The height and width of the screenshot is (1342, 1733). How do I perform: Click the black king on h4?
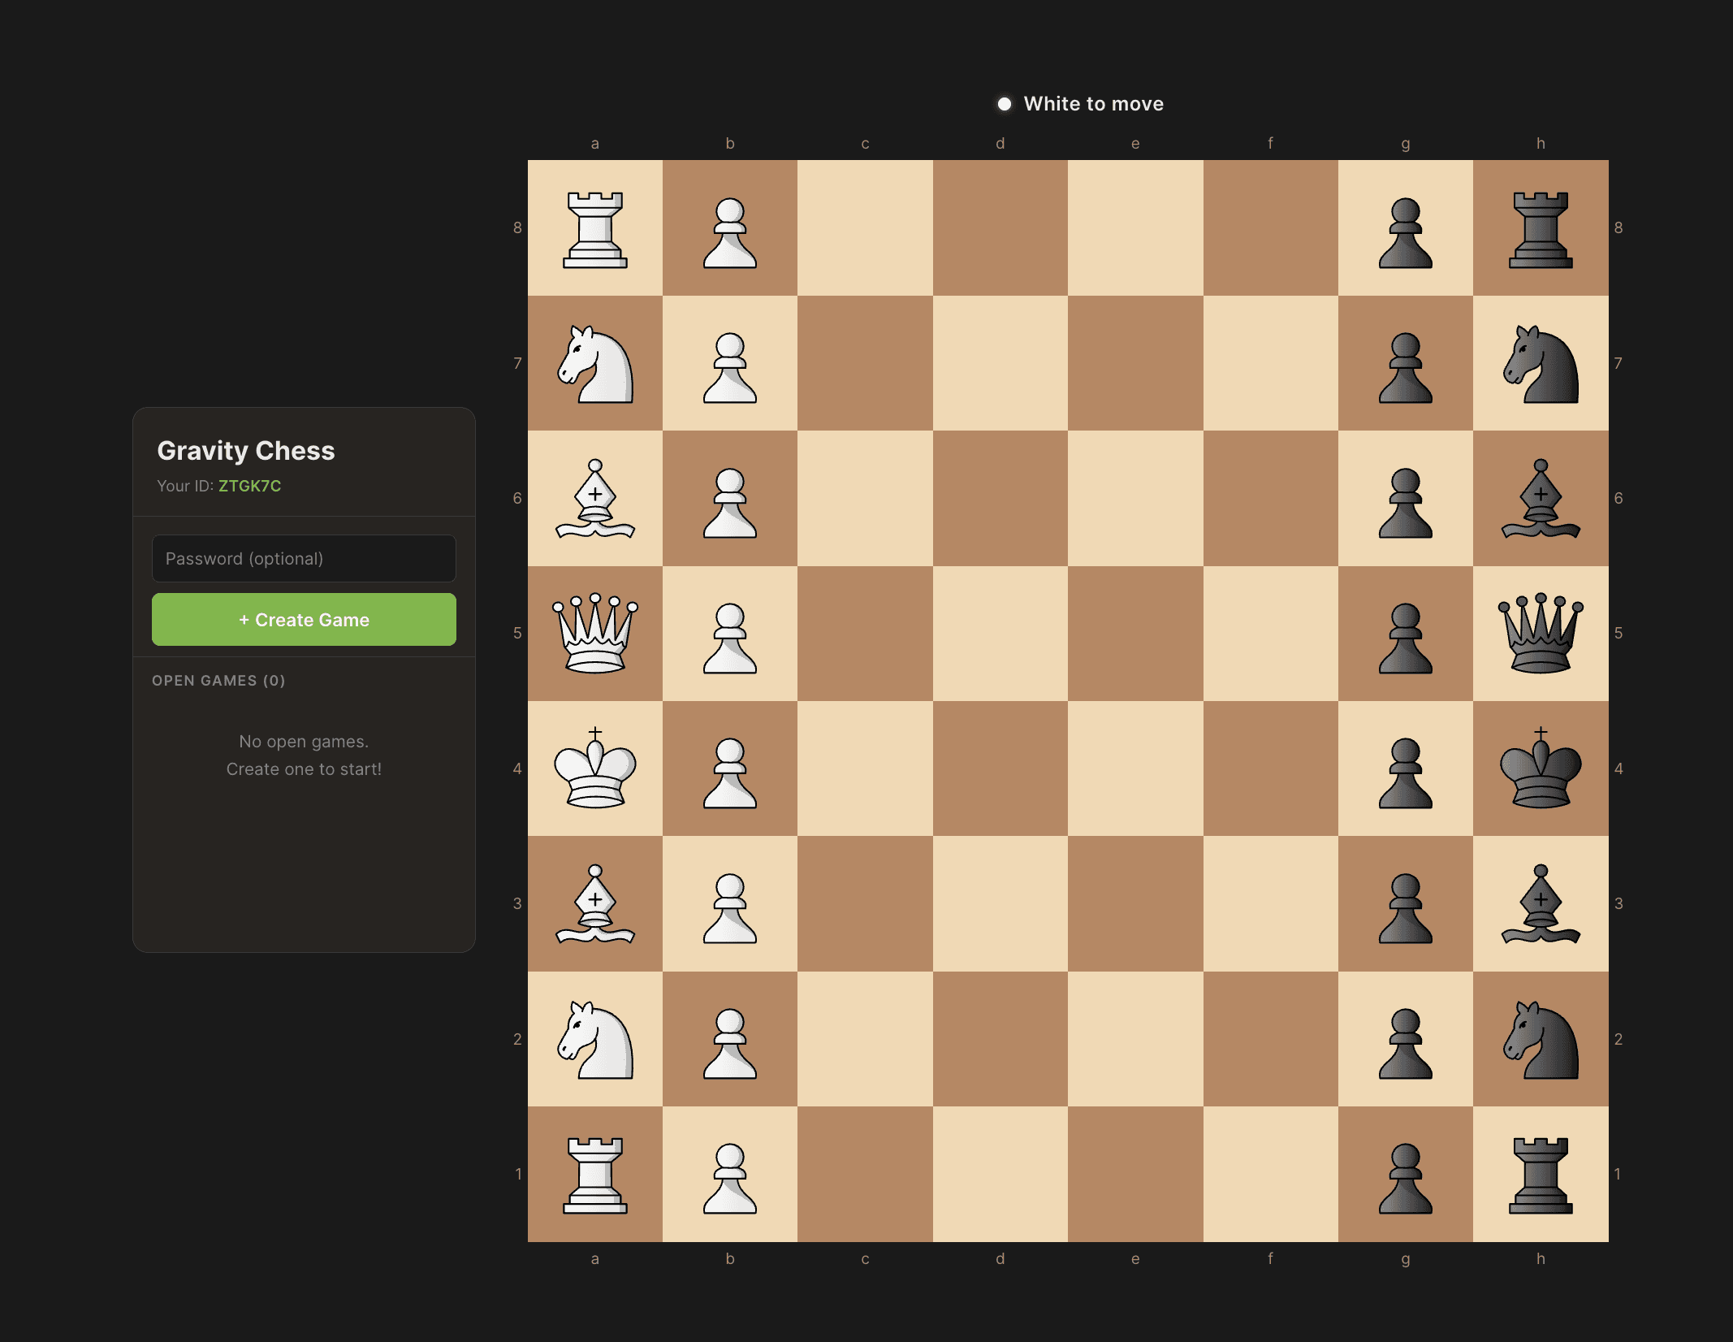(1541, 768)
